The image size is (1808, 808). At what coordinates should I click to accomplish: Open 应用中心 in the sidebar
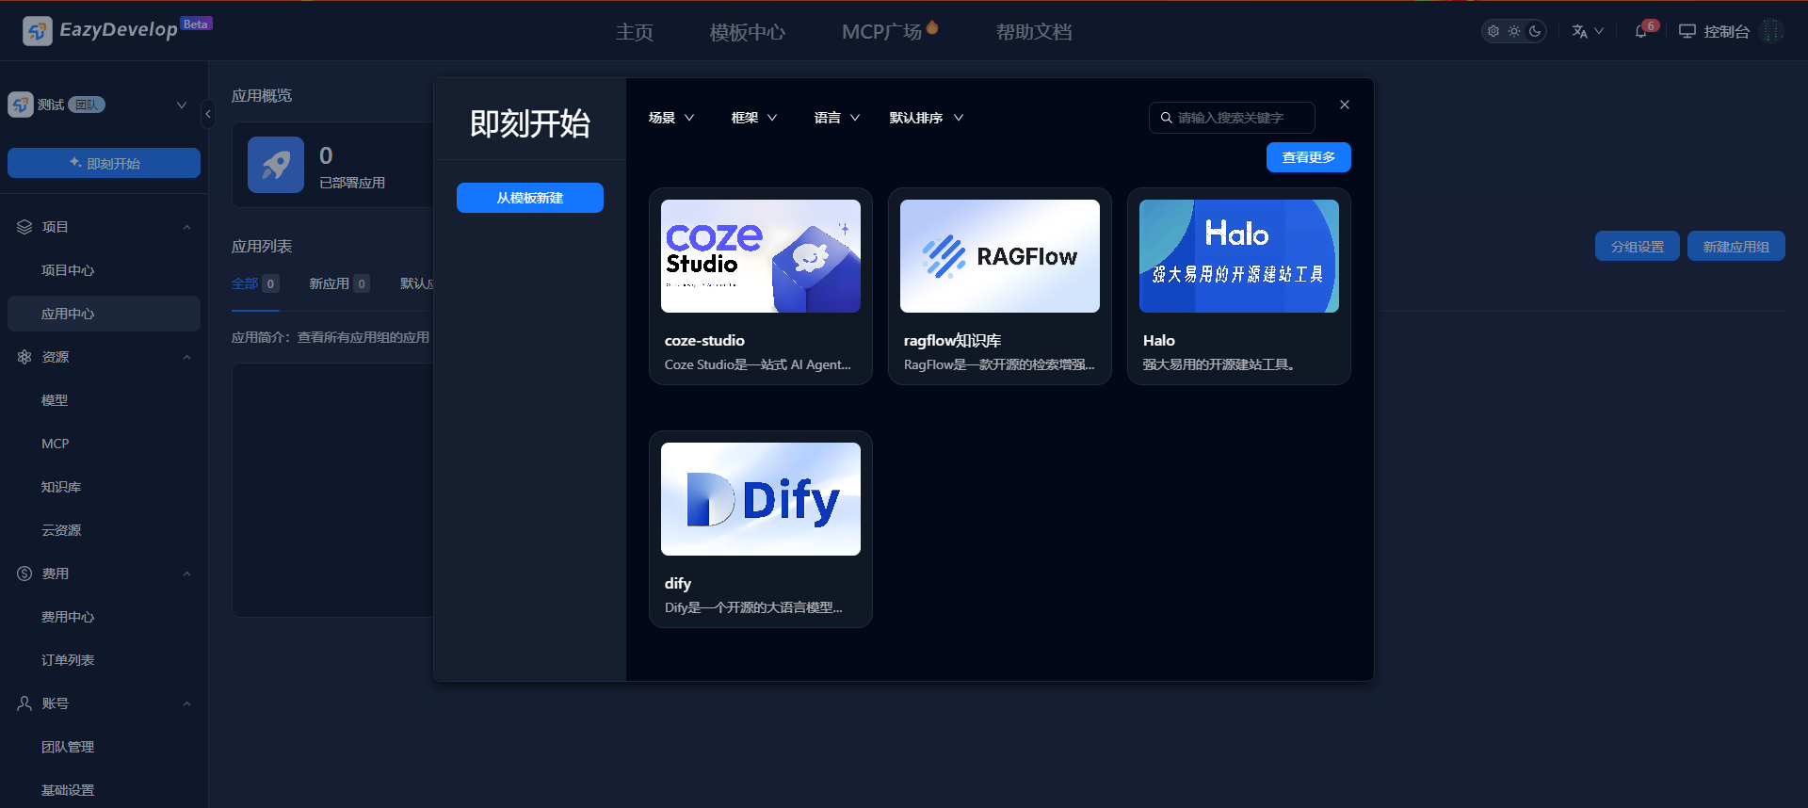pos(104,314)
